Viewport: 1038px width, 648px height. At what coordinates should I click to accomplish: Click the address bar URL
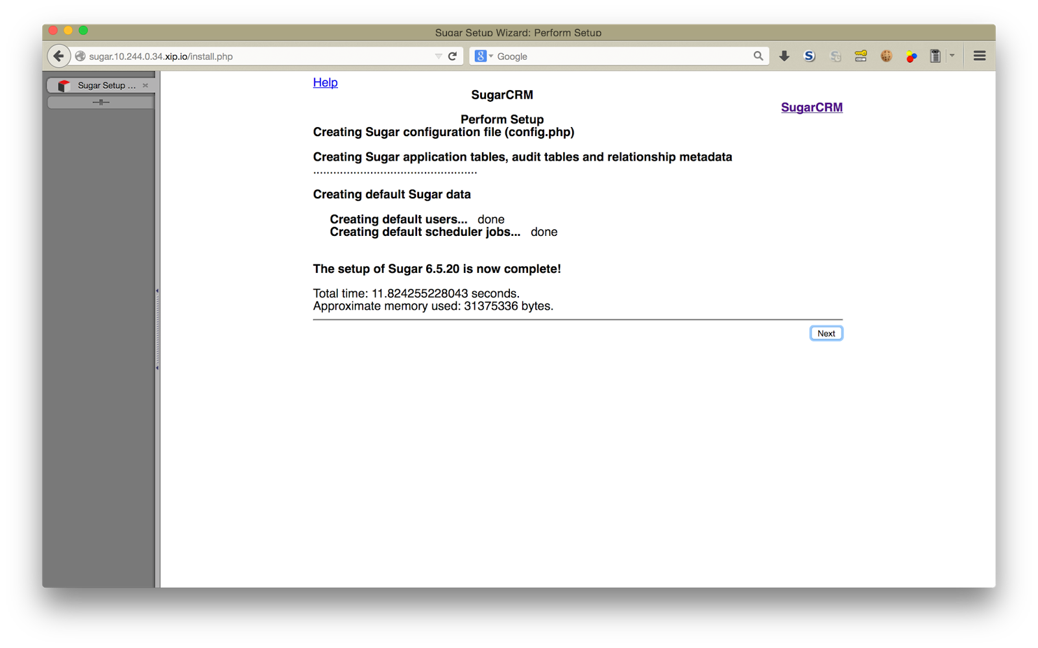(x=161, y=56)
